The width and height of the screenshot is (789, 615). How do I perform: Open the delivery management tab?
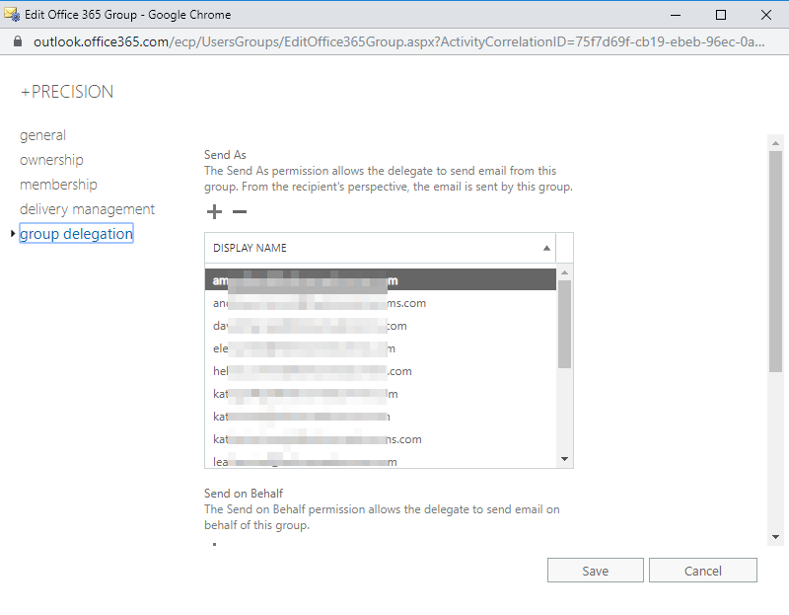point(87,209)
